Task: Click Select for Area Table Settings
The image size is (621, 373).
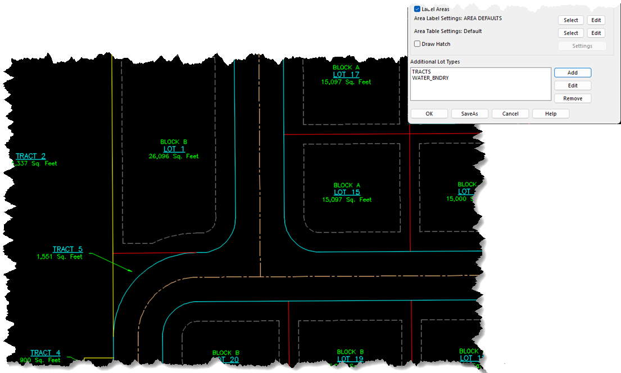Action: pos(570,33)
